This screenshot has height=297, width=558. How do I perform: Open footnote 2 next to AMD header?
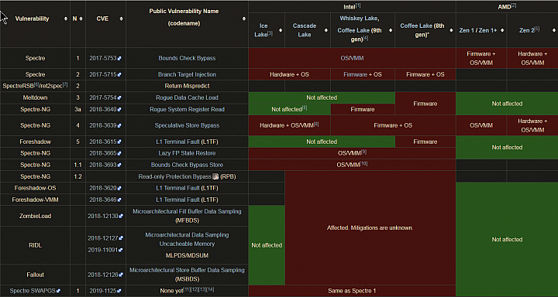click(514, 5)
